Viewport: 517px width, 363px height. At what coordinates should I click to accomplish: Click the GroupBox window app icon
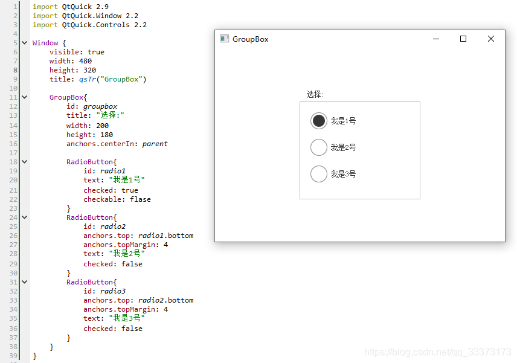[x=224, y=39]
